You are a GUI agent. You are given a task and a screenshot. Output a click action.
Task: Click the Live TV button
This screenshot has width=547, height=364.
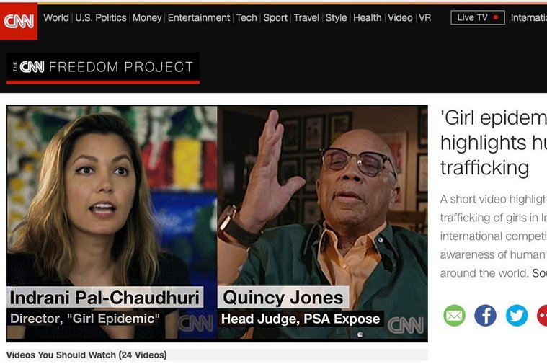(478, 17)
